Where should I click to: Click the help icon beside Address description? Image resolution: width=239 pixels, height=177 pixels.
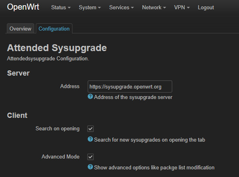click(90, 97)
